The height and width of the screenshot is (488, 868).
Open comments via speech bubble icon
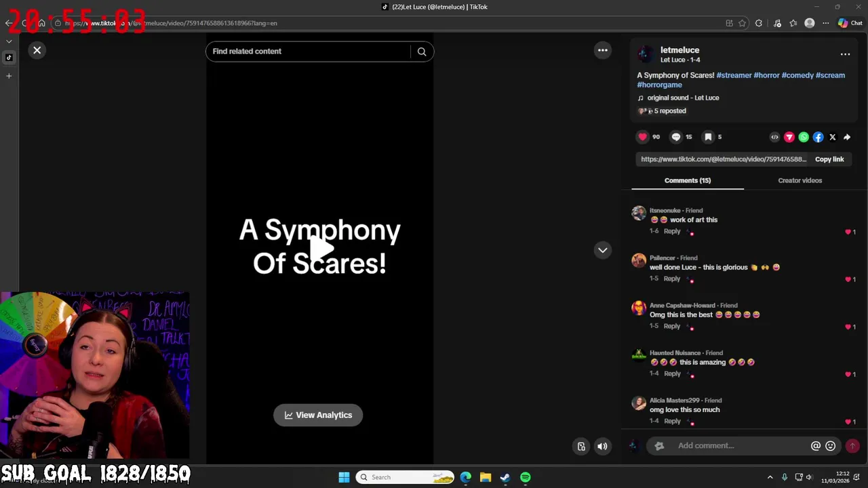tap(675, 137)
